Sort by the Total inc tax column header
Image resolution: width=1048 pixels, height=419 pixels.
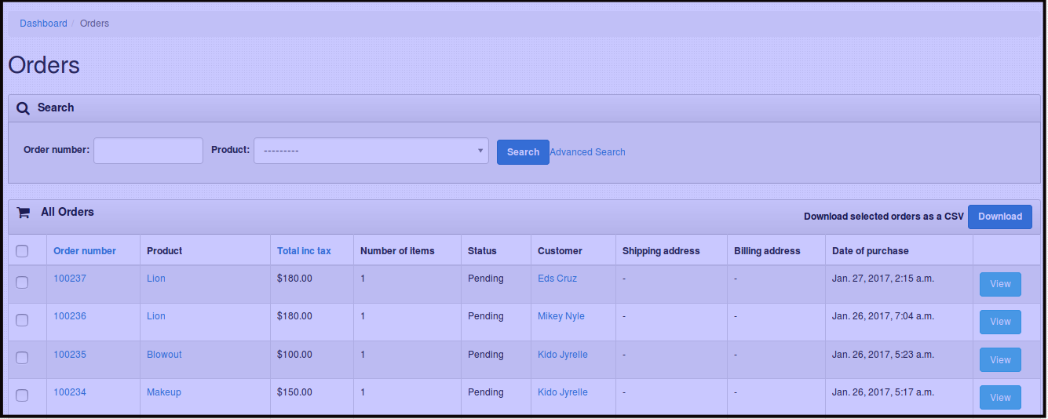tap(304, 251)
